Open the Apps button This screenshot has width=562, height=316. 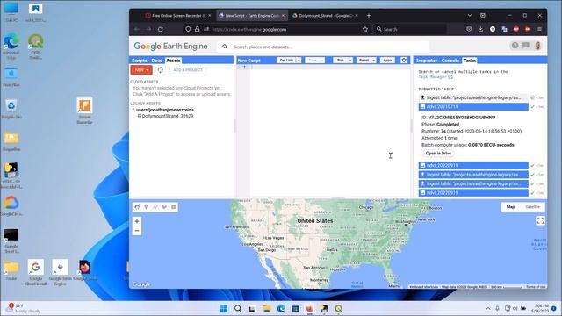tap(387, 61)
